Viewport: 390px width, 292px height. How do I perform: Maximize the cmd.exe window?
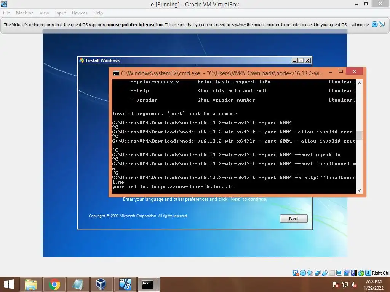pyautogui.click(x=341, y=71)
